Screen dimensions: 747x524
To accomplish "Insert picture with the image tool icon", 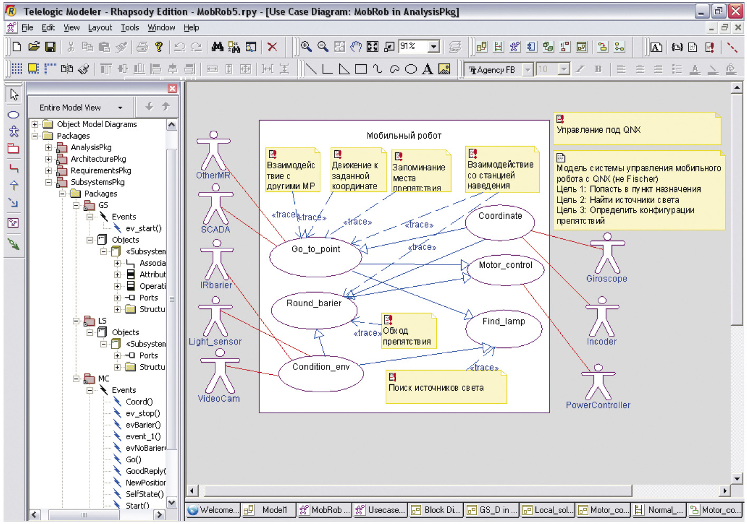I will 444,69.
